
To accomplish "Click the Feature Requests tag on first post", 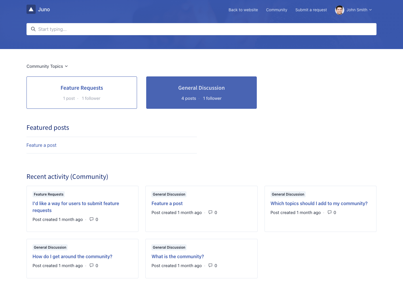I will 49,194.
